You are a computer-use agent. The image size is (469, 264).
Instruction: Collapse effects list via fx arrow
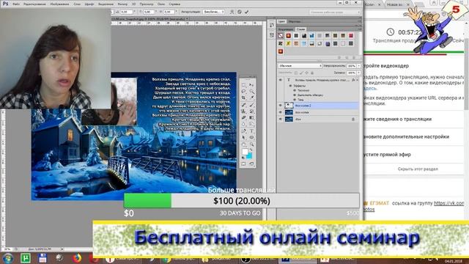358,80
